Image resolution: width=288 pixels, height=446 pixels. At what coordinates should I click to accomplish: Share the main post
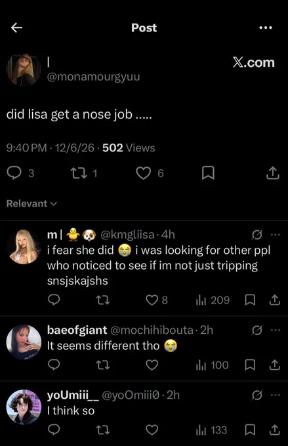pyautogui.click(x=273, y=172)
